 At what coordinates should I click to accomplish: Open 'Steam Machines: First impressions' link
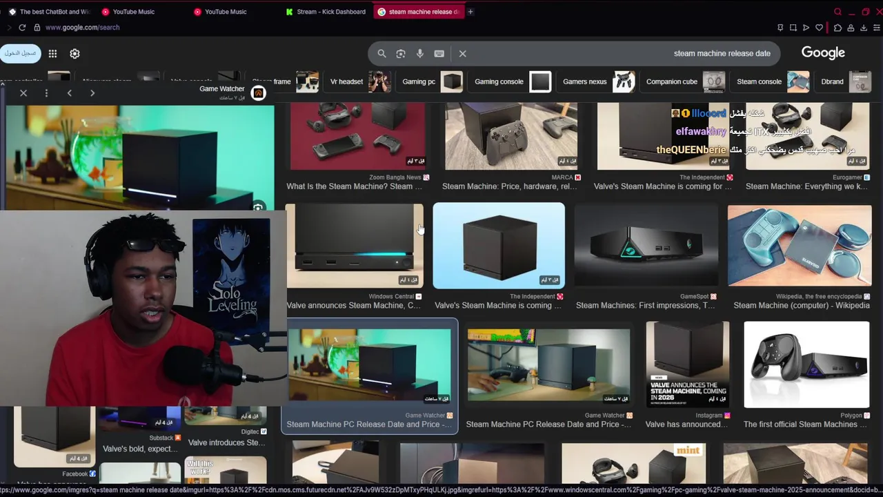pyautogui.click(x=646, y=305)
